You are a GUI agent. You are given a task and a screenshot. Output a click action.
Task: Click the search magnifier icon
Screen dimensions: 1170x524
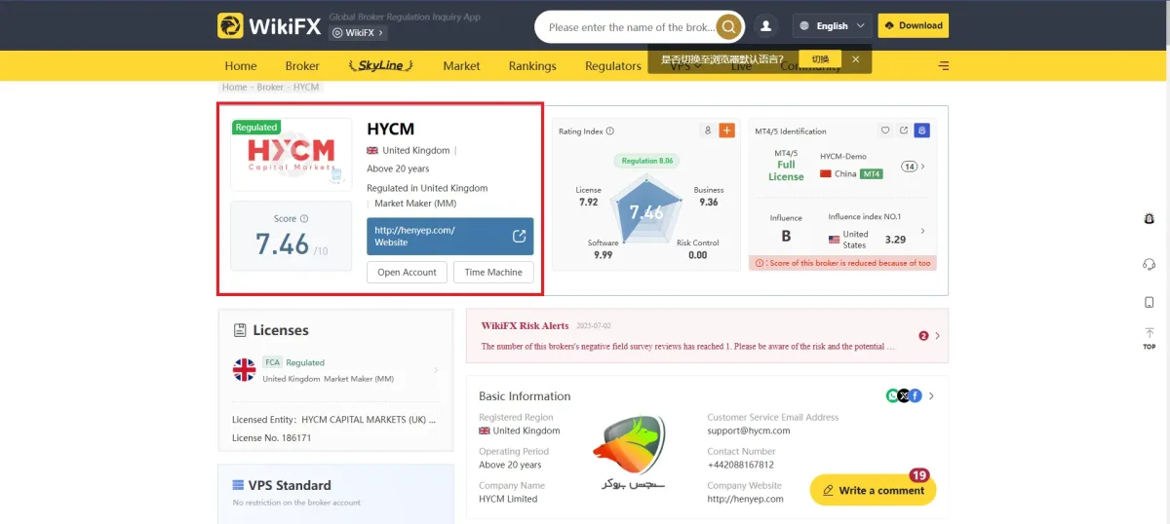pos(728,26)
